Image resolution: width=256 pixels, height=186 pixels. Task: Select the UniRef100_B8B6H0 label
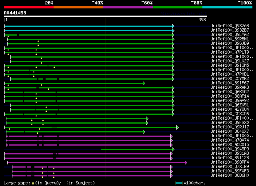pos(230,176)
